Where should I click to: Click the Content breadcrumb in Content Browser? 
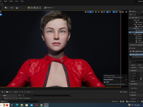[16, 92]
